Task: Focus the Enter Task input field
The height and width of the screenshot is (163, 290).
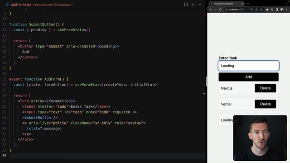Action: point(248,66)
